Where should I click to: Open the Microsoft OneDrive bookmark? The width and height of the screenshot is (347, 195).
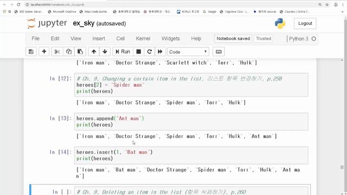pos(62,12)
